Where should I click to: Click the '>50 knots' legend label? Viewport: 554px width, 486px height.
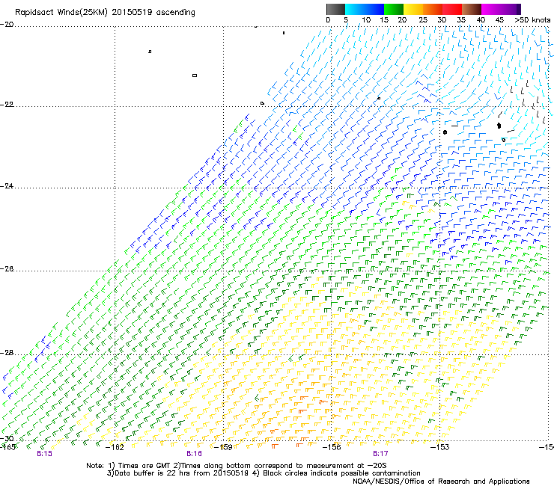pos(532,20)
